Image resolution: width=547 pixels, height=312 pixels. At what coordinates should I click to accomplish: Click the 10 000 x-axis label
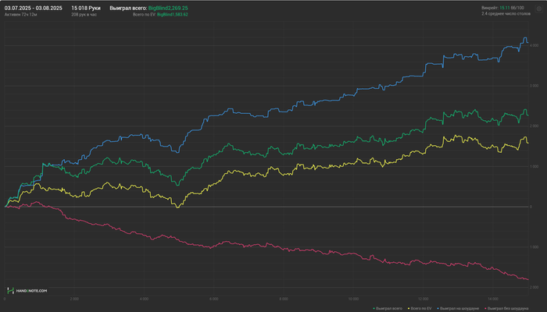tap(353, 299)
